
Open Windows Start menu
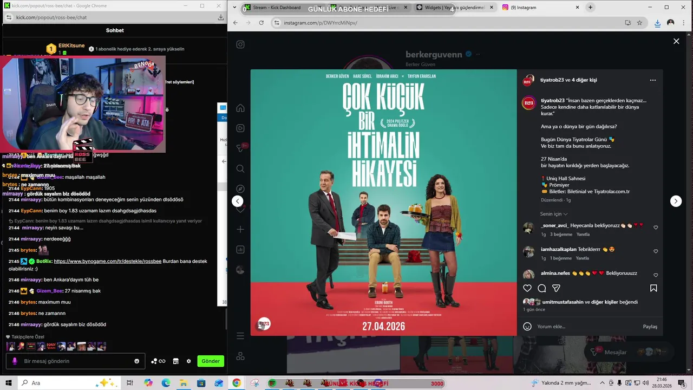click(x=8, y=383)
